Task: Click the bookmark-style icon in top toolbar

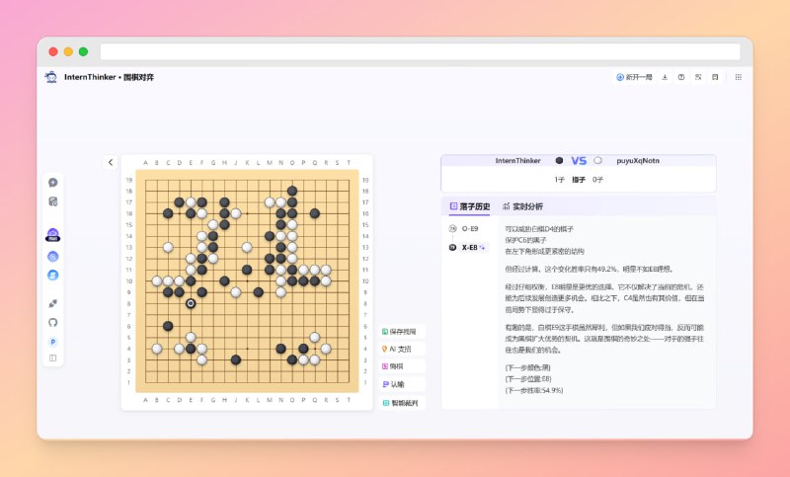Action: pos(715,77)
